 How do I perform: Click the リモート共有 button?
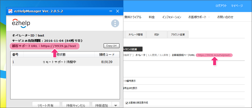click(x=46, y=105)
